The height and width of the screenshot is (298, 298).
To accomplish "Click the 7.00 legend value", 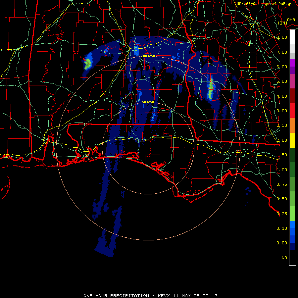I will click(x=282, y=52).
